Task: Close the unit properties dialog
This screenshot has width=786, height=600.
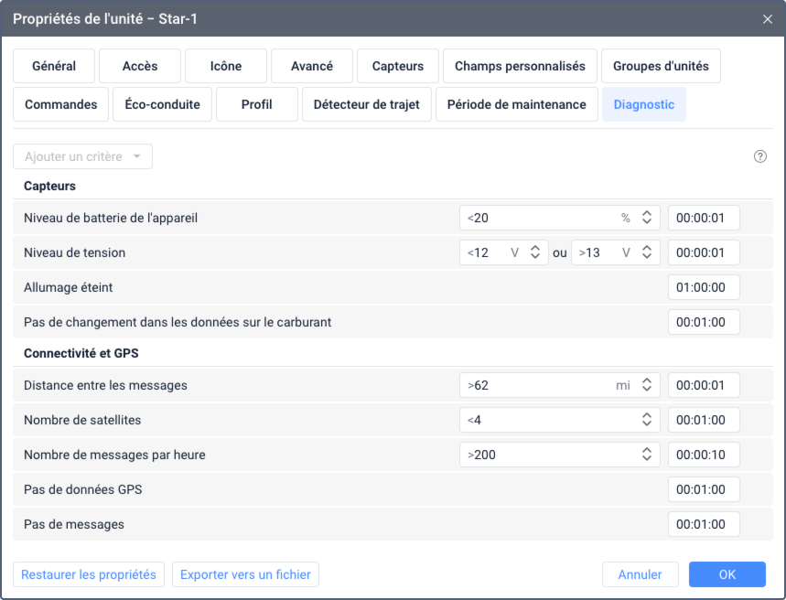Action: tap(767, 18)
